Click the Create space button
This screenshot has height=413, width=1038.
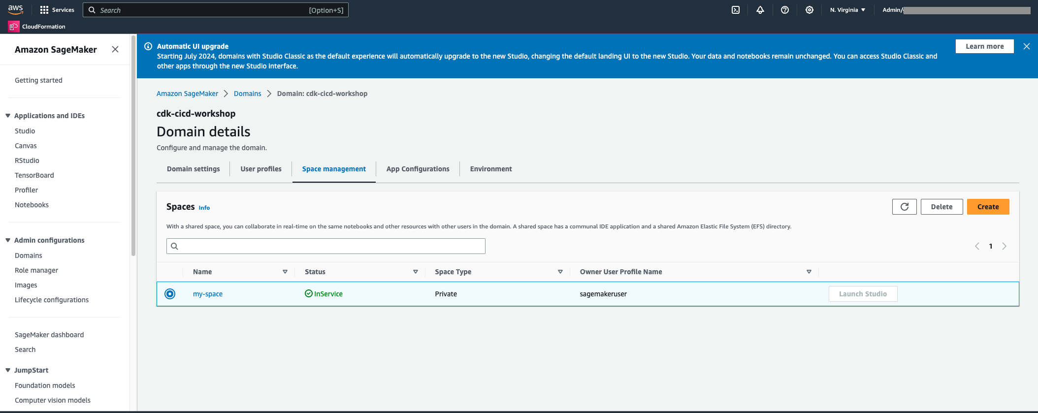click(x=988, y=207)
